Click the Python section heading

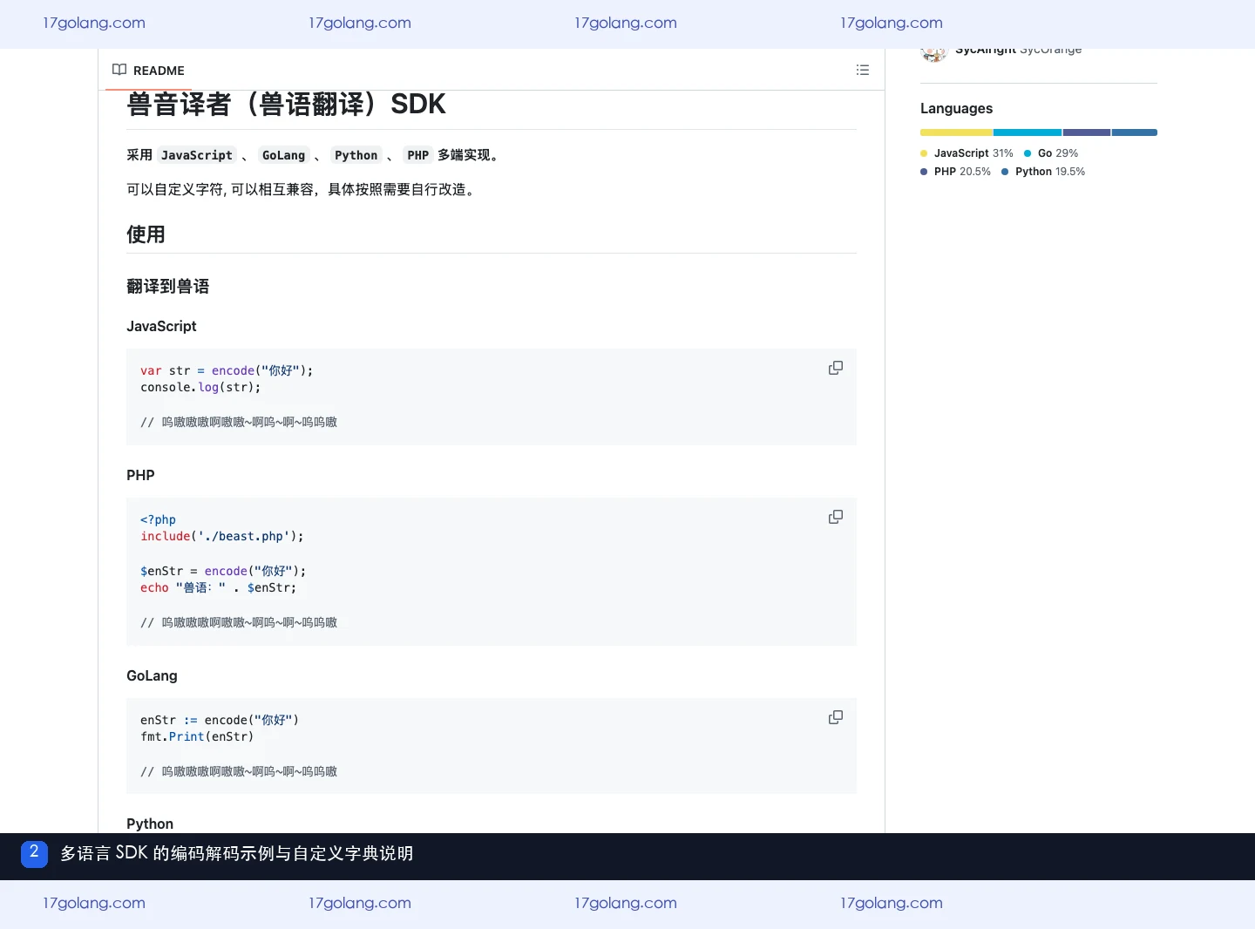tap(150, 824)
